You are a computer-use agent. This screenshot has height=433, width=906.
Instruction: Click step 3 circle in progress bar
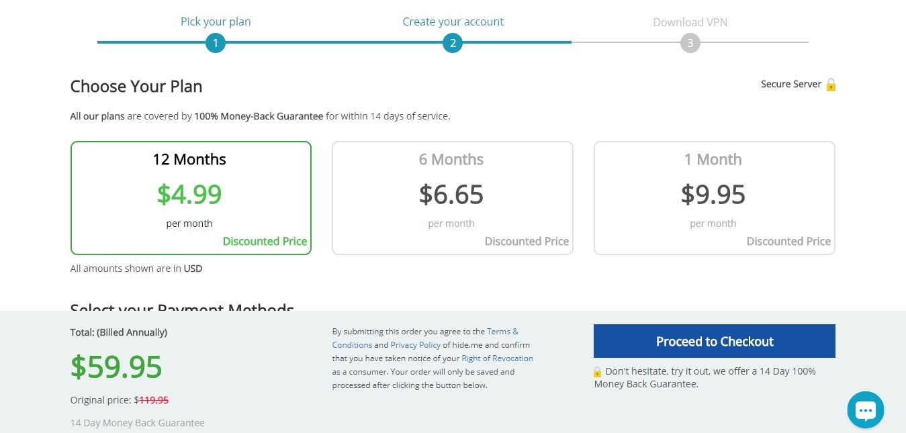690,44
